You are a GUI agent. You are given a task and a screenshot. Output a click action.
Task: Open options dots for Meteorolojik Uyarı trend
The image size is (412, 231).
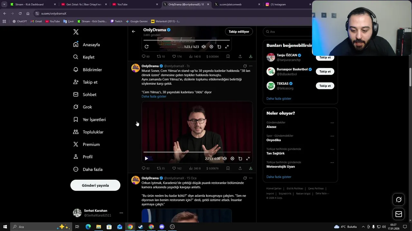pyautogui.click(x=332, y=163)
